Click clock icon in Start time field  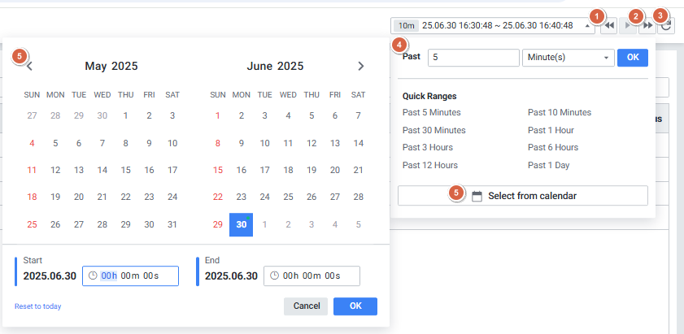(x=93, y=276)
